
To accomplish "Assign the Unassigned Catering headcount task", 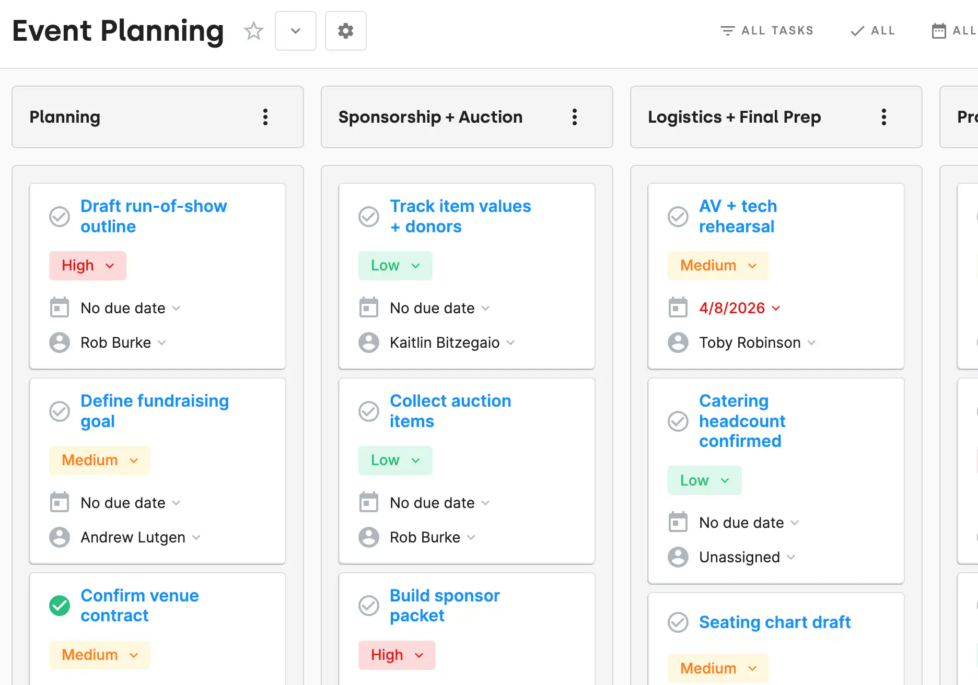I will (747, 557).
